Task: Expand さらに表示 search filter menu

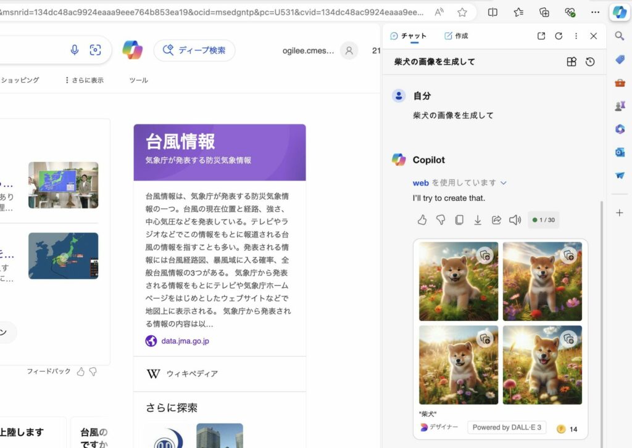Action: [84, 80]
